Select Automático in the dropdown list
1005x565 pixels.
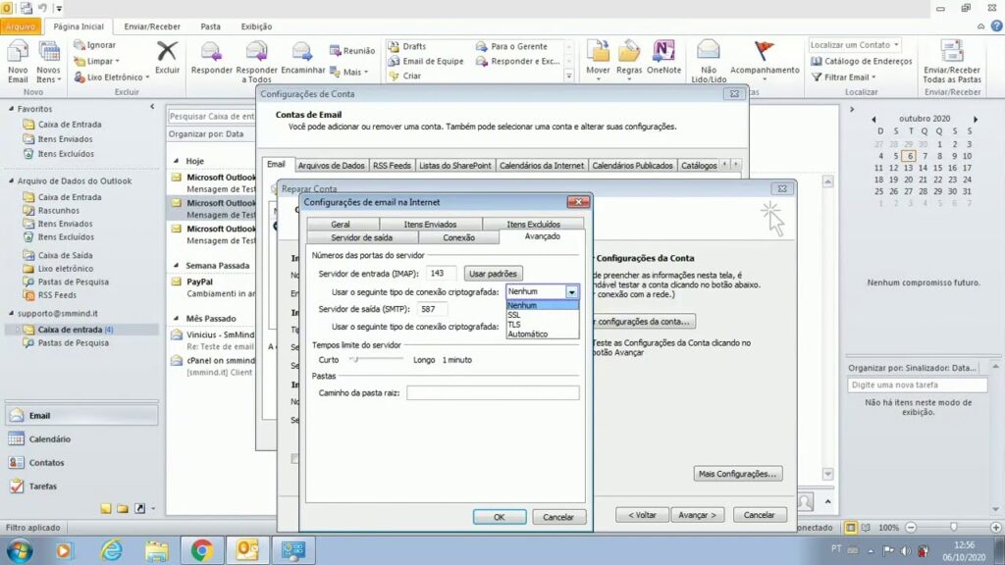(542, 334)
